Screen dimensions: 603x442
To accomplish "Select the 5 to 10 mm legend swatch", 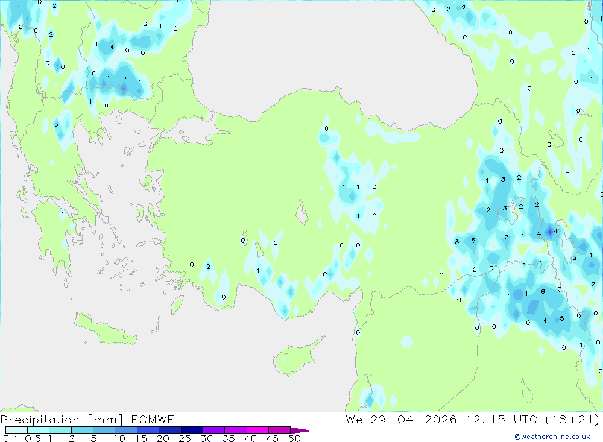I will point(104,430).
